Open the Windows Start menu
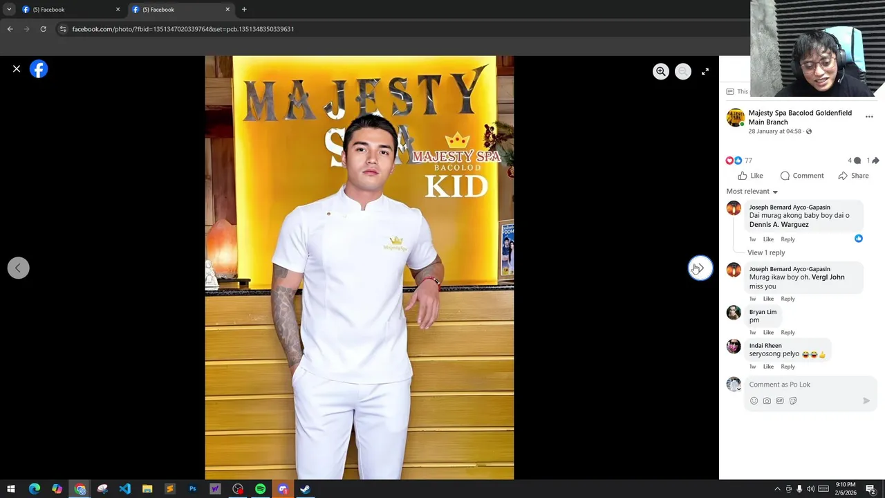The width and height of the screenshot is (885, 498). [11, 489]
